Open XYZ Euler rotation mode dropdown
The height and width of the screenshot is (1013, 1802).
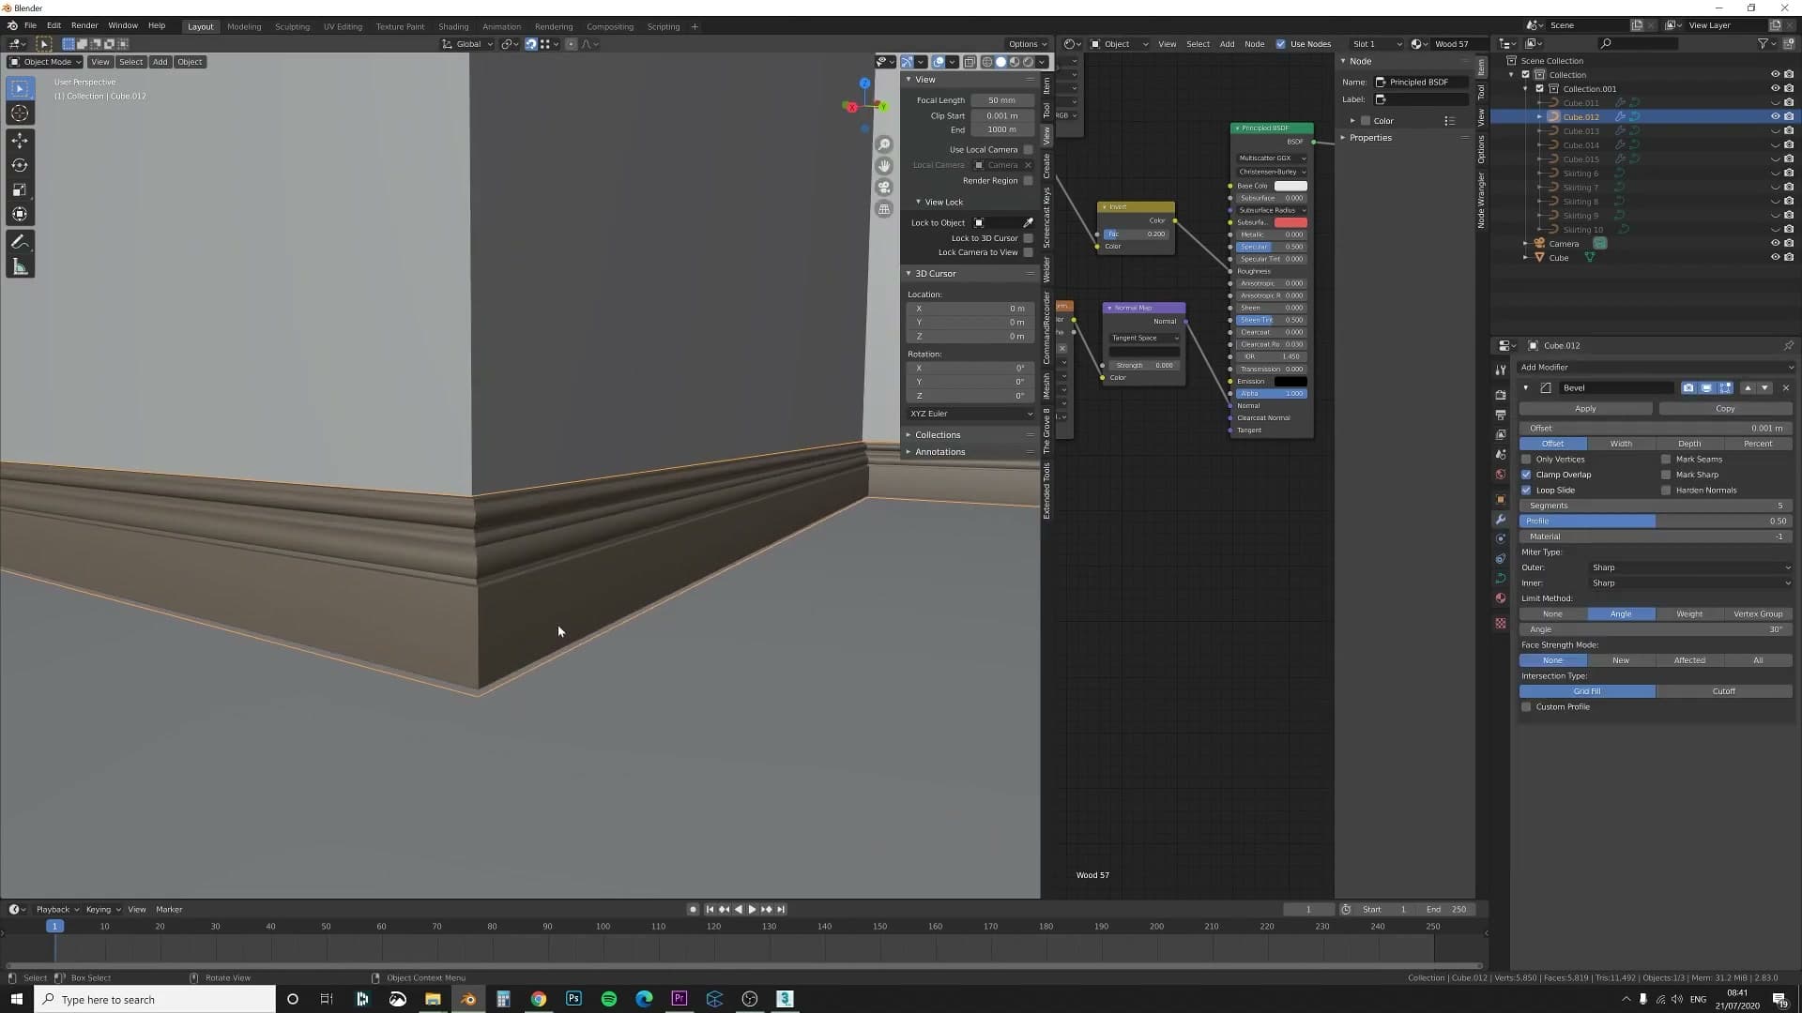pos(970,414)
